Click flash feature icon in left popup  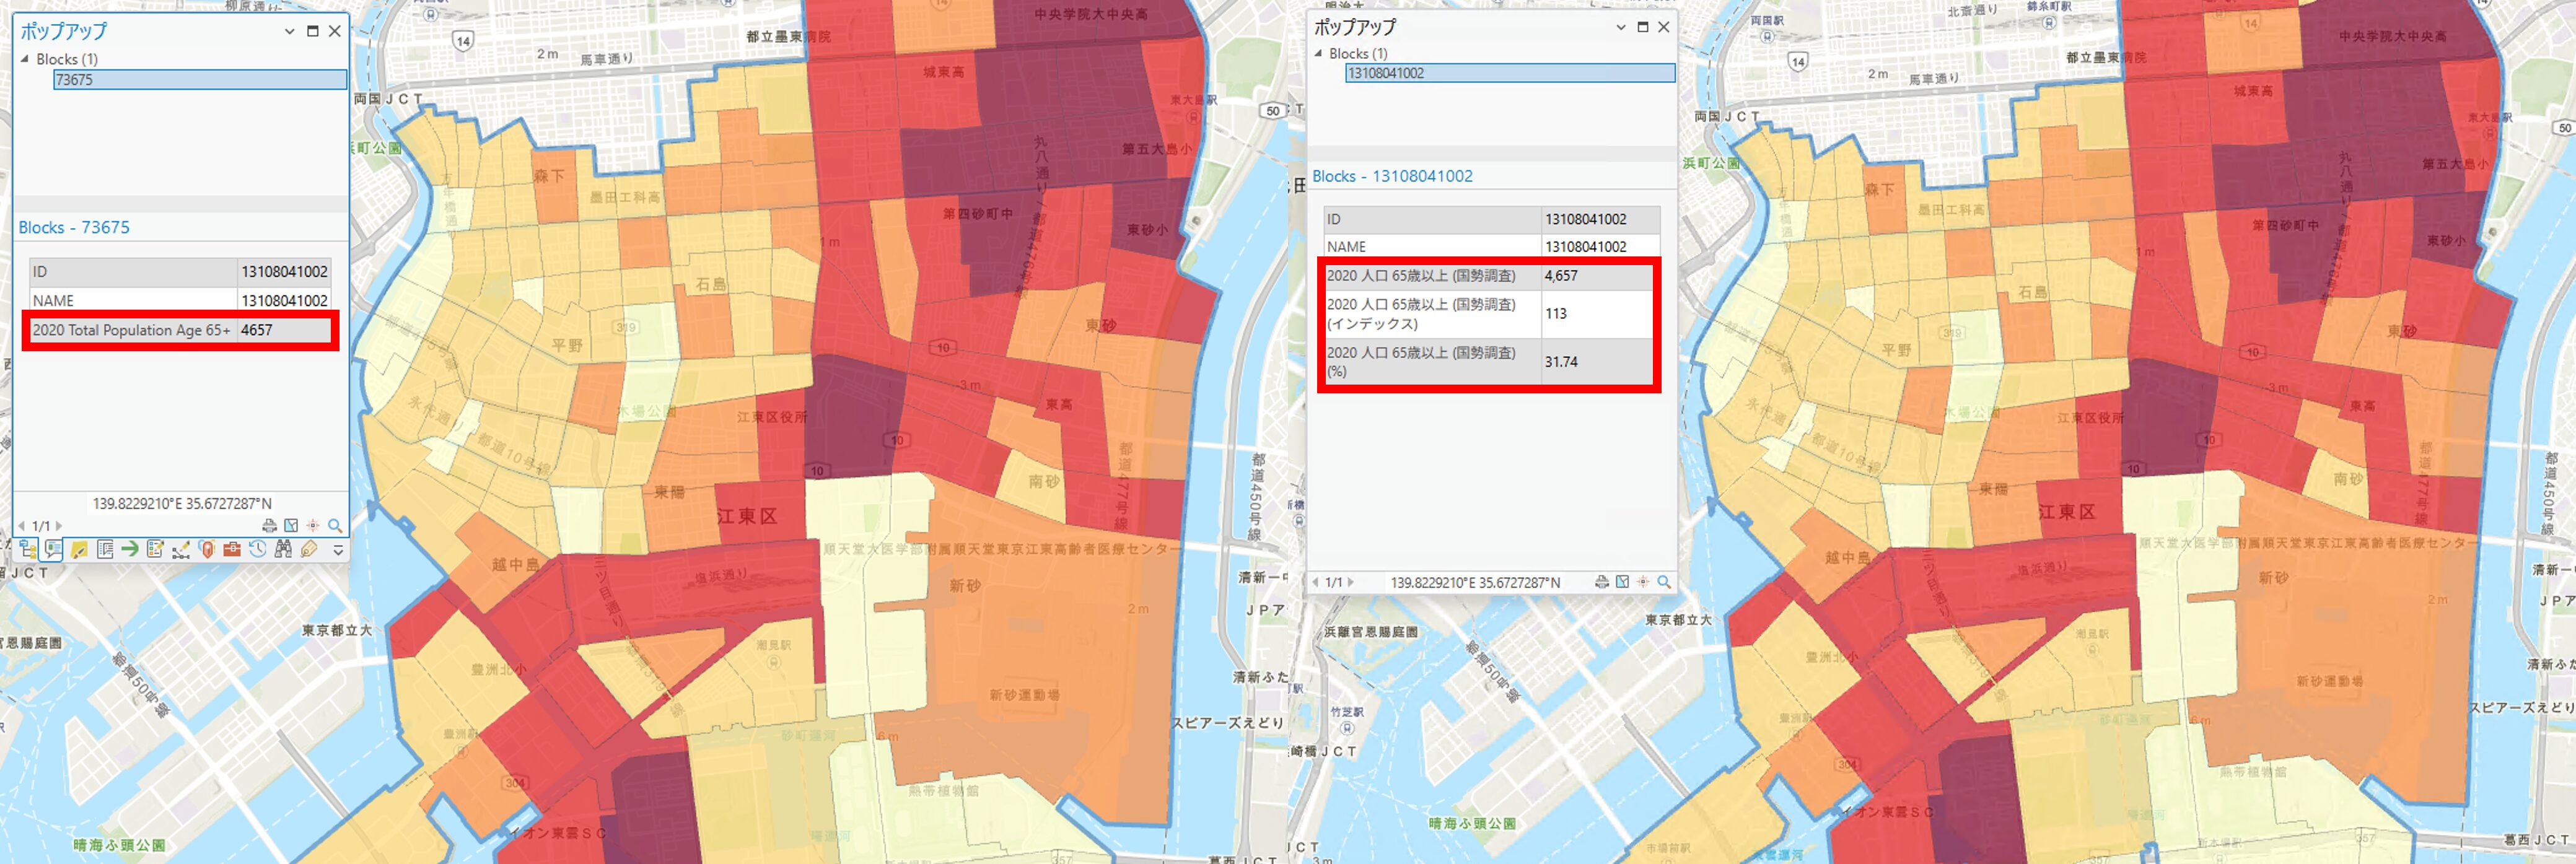coord(313,526)
